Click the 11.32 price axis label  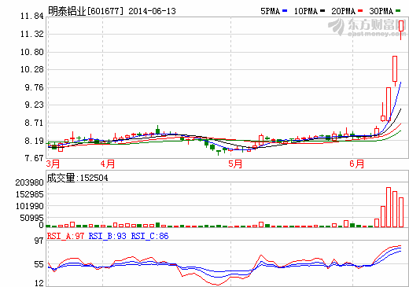point(32,34)
